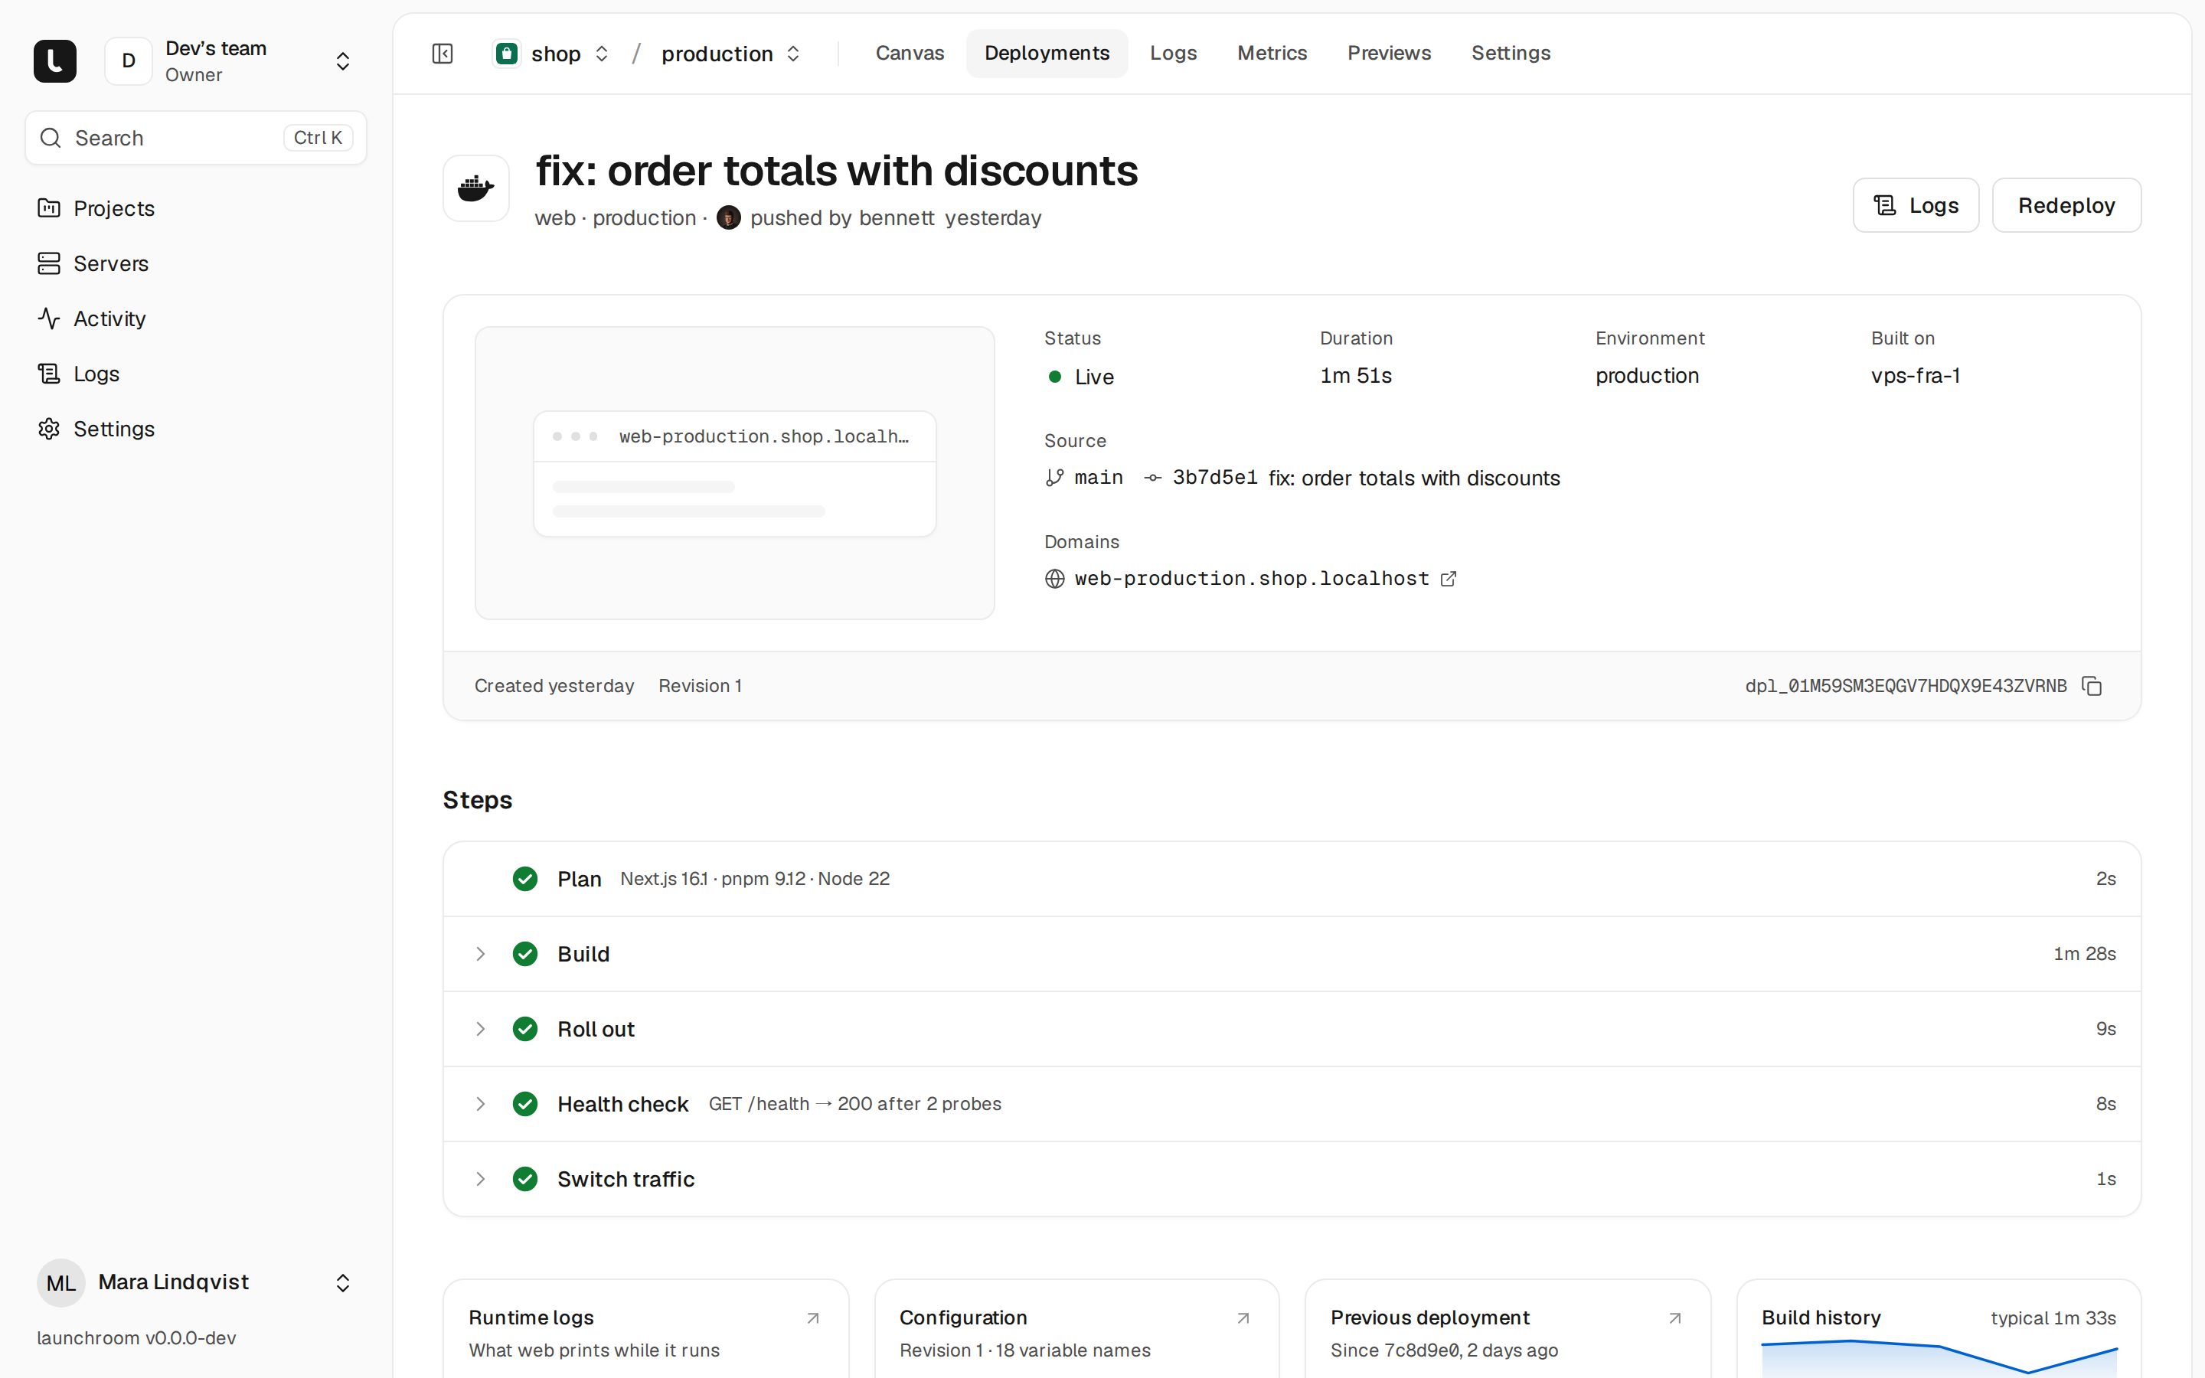The height and width of the screenshot is (1378, 2205).
Task: Open the Previews tab
Action: pos(1389,54)
